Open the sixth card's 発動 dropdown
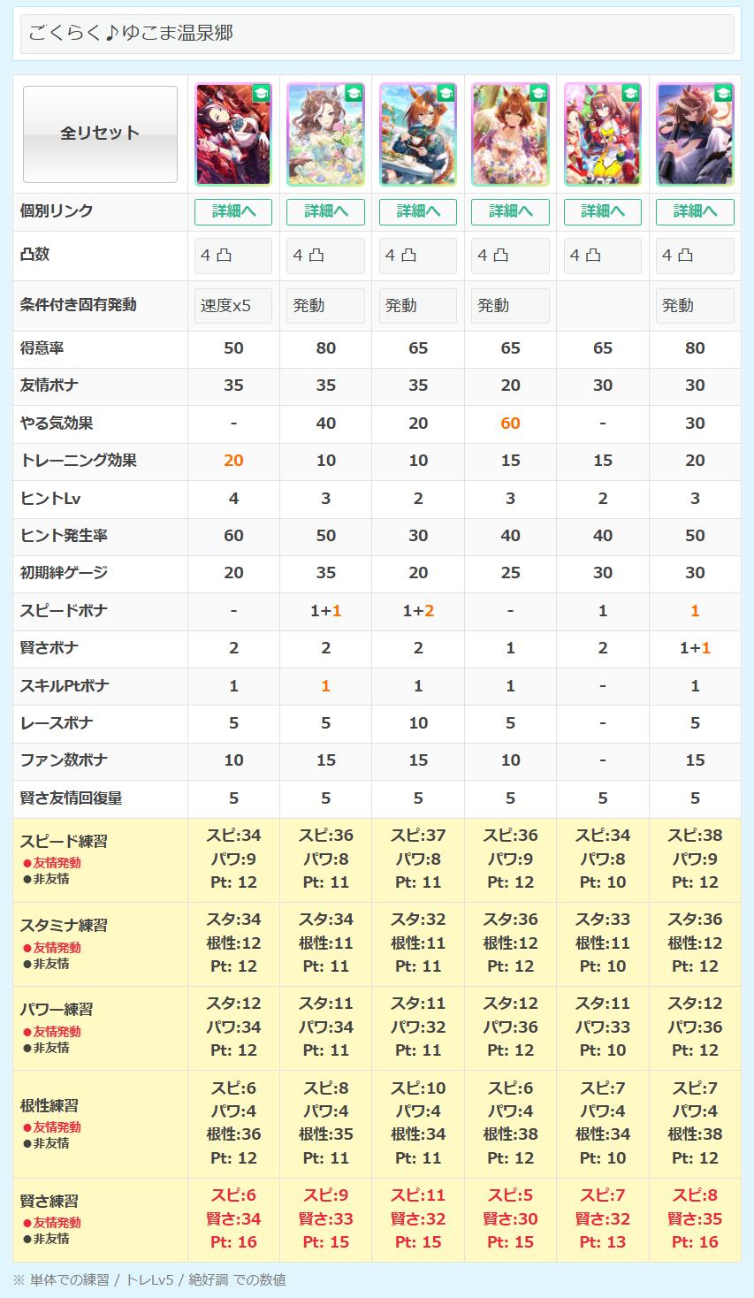 (695, 306)
